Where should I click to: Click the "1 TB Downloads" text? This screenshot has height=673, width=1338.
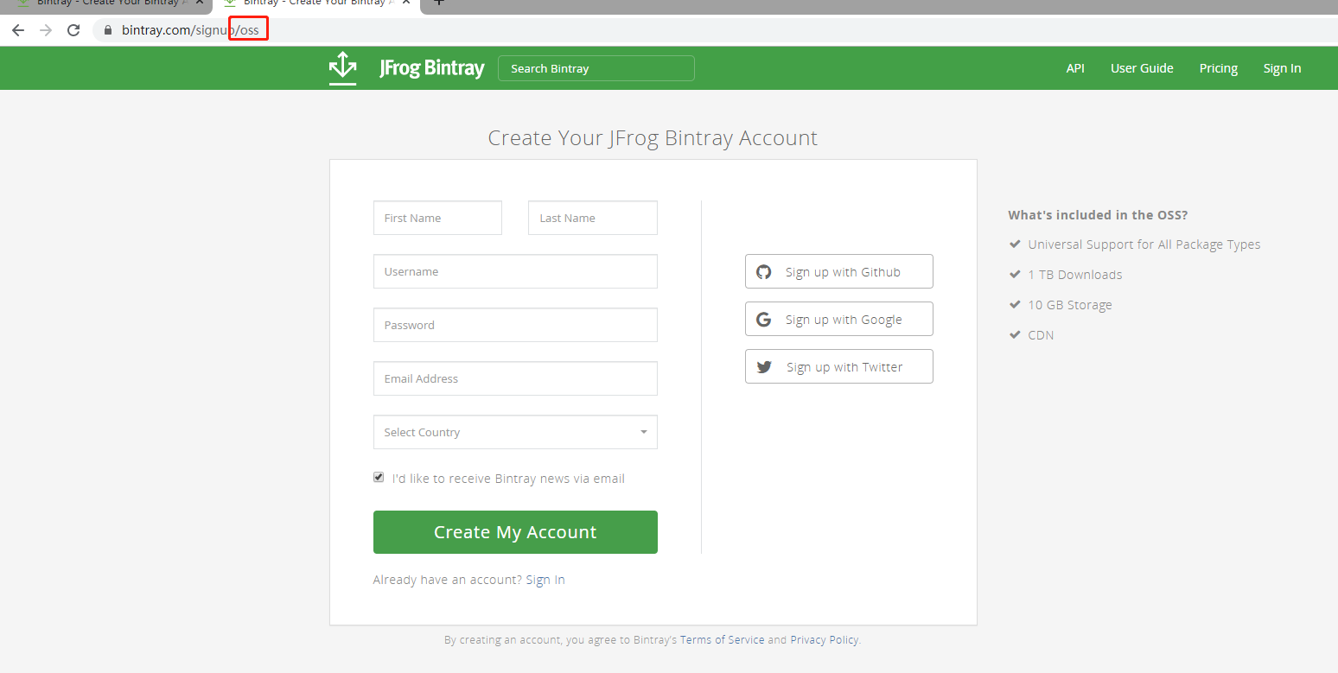click(x=1075, y=275)
